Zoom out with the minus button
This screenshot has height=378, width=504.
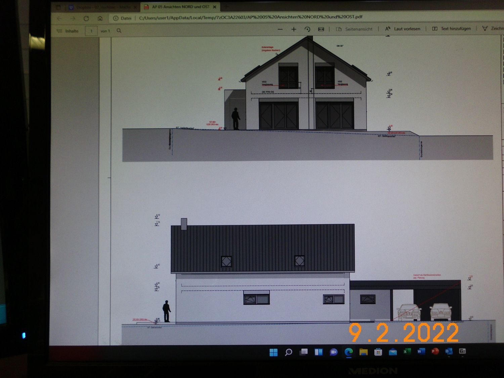point(280,30)
